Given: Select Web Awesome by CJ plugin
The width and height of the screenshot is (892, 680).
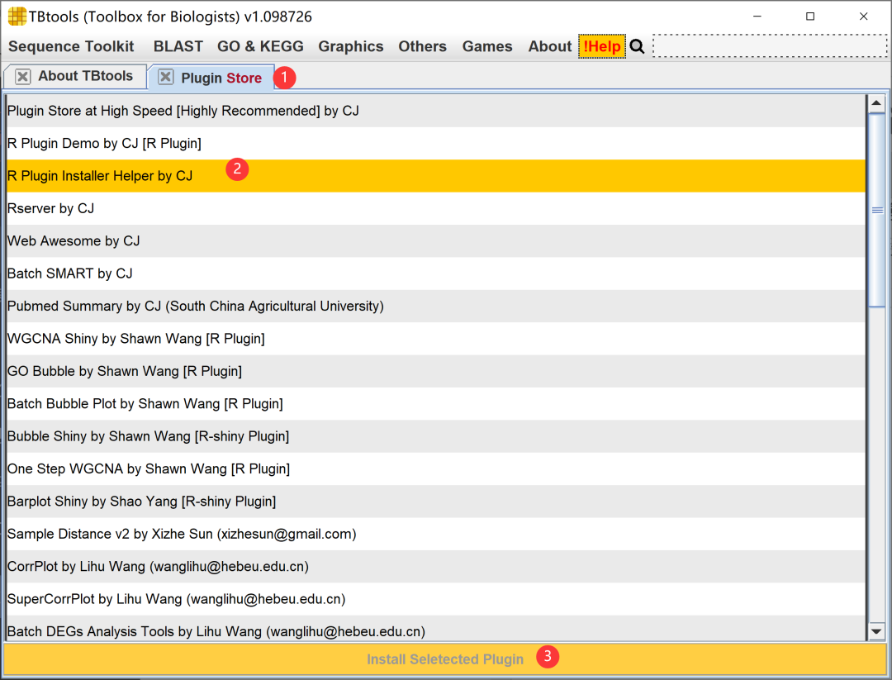Looking at the screenshot, I should tap(436, 241).
